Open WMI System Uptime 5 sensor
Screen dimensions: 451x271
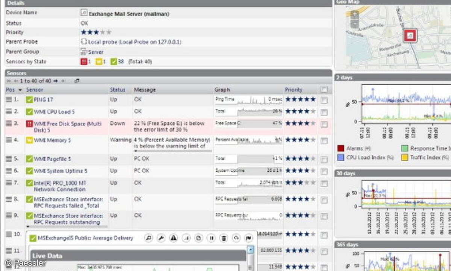[61, 171]
